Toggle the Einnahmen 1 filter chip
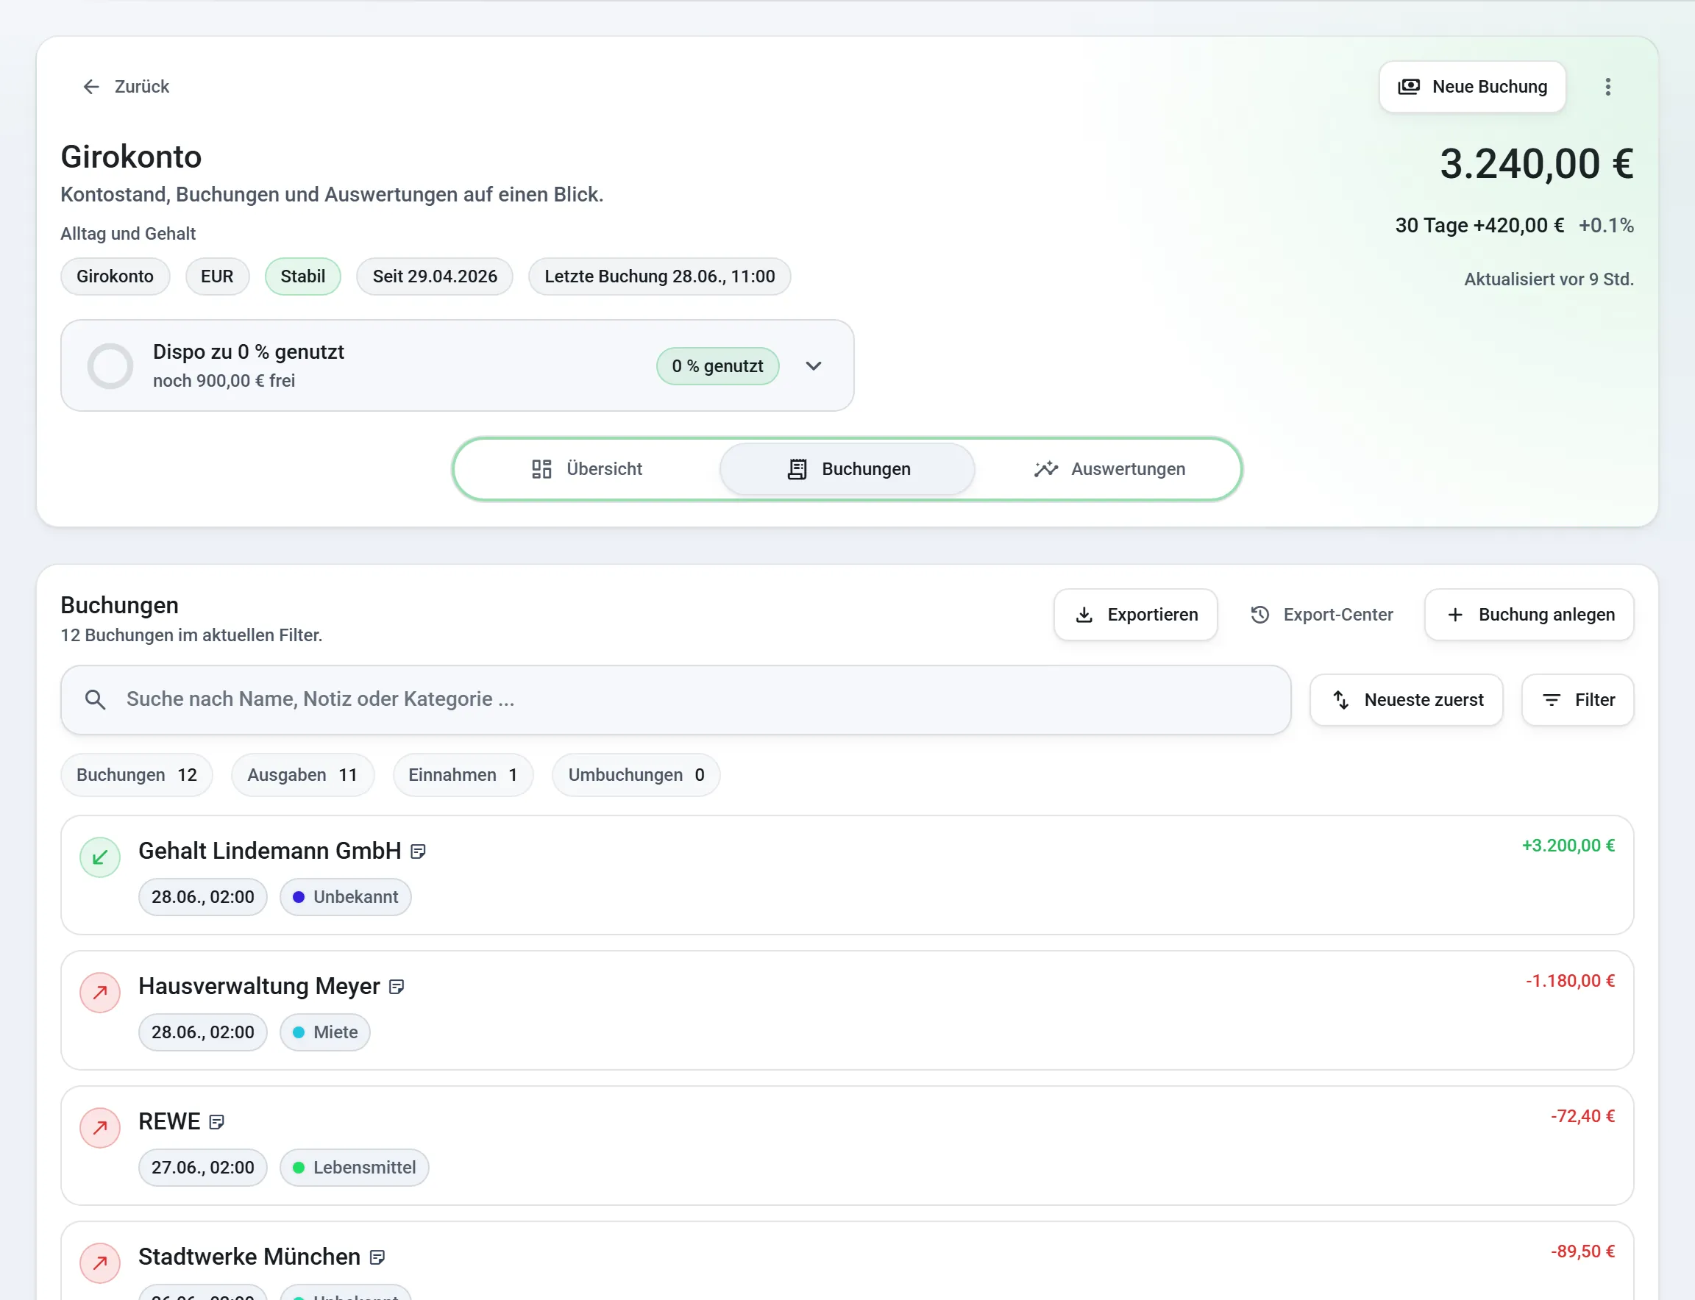1695x1300 pixels. click(x=462, y=774)
